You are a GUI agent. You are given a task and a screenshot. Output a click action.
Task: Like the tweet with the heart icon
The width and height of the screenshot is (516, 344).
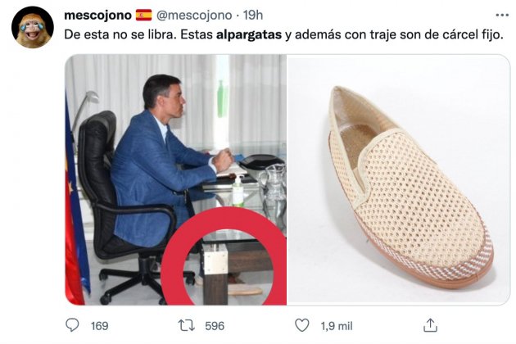(x=301, y=325)
